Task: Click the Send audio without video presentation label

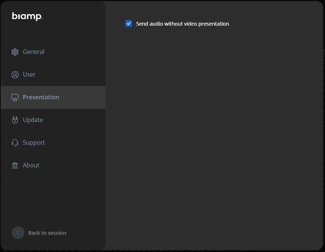Action: 182,23
